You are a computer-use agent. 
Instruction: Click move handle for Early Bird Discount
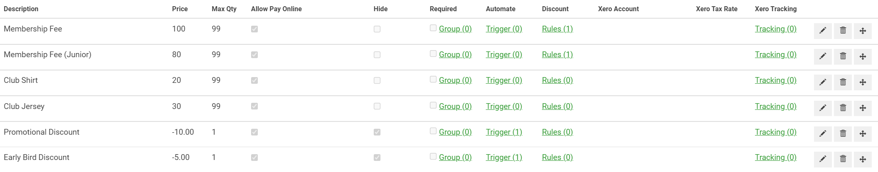point(863,159)
